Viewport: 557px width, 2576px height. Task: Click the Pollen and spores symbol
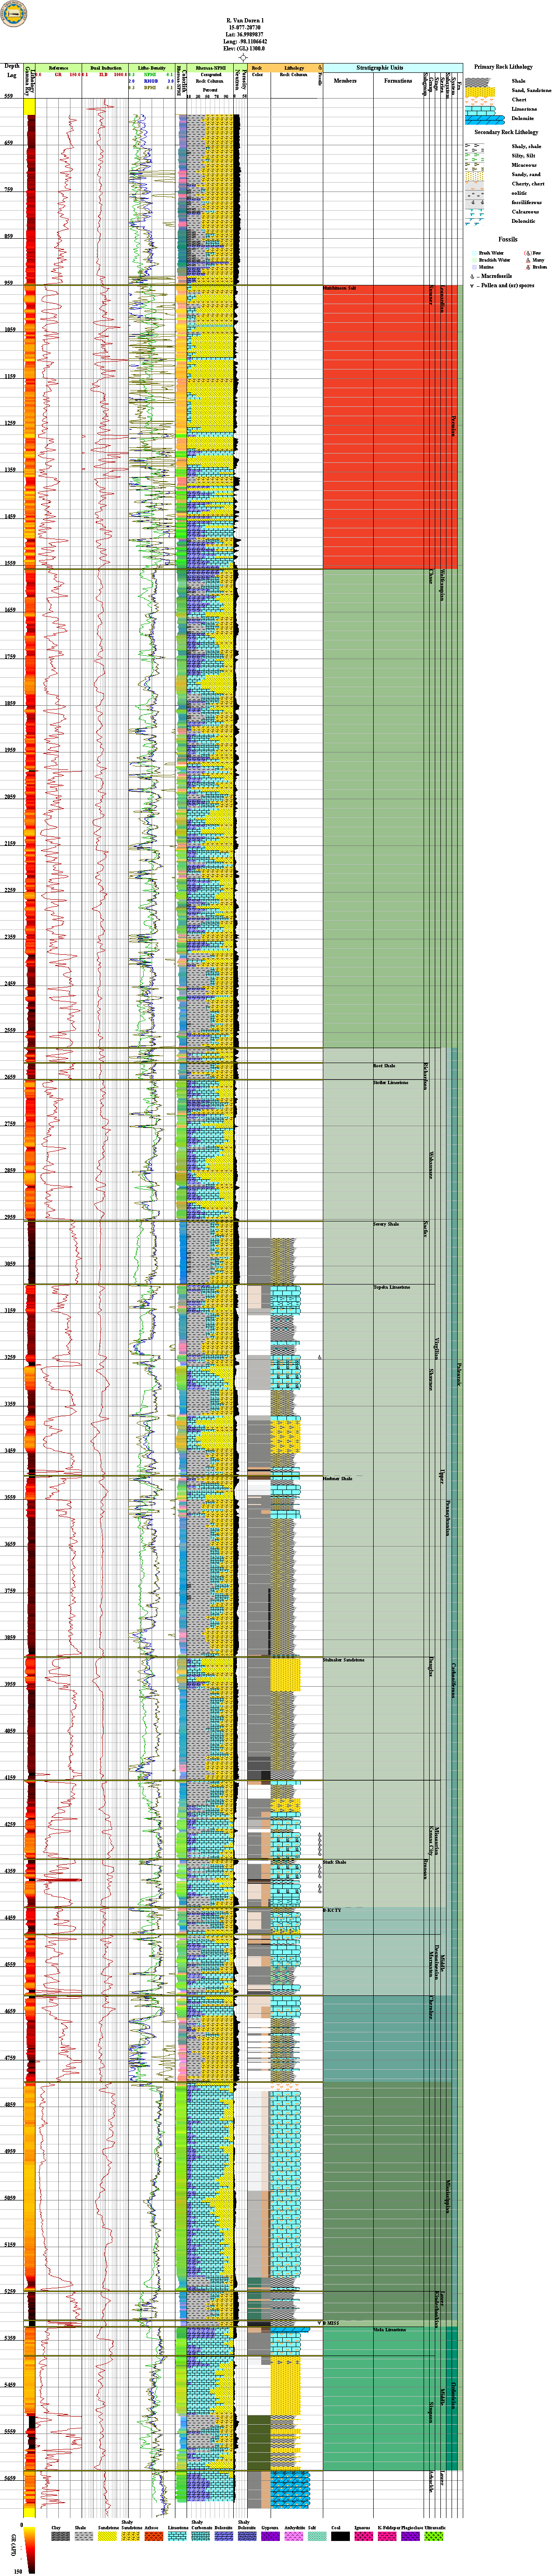tap(472, 286)
